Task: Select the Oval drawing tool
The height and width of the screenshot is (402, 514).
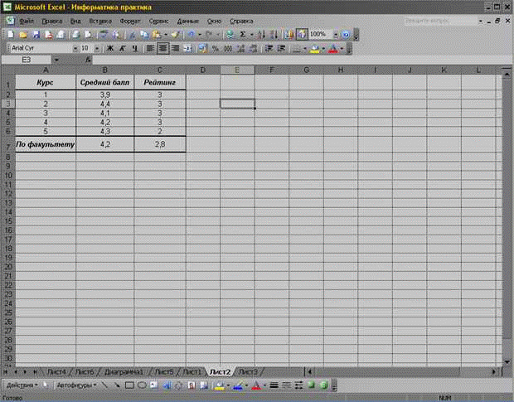Action: coord(142,385)
